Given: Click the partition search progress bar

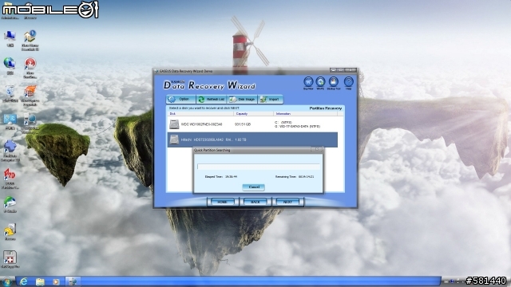Looking at the screenshot, I should pos(259,167).
